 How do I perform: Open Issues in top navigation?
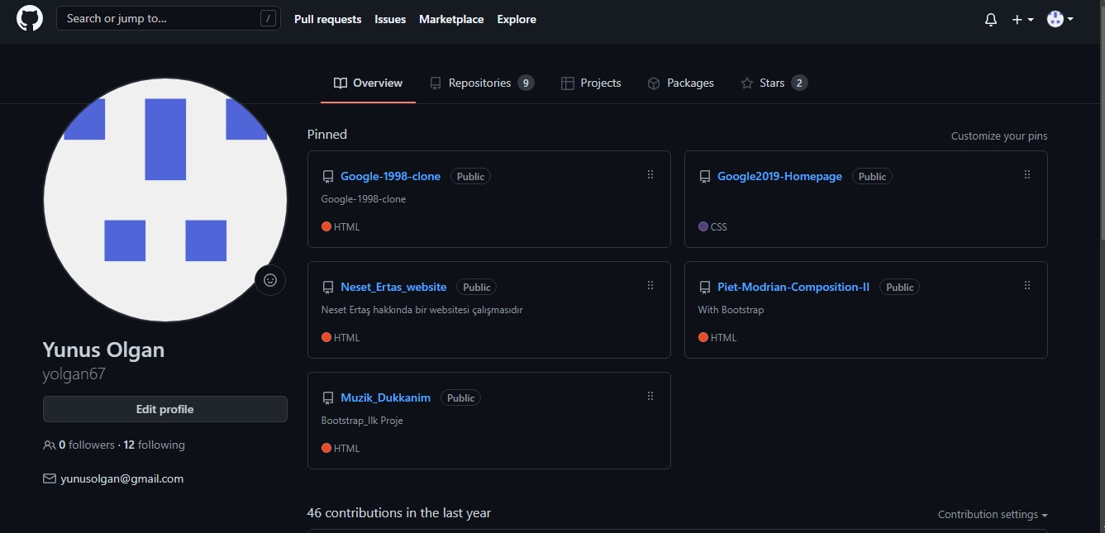[x=390, y=19]
